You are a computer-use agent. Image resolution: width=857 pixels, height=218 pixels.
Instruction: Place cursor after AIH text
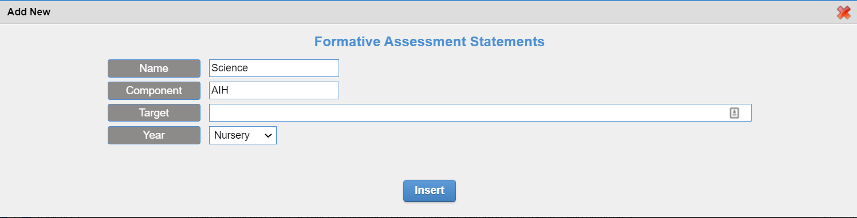pos(229,90)
